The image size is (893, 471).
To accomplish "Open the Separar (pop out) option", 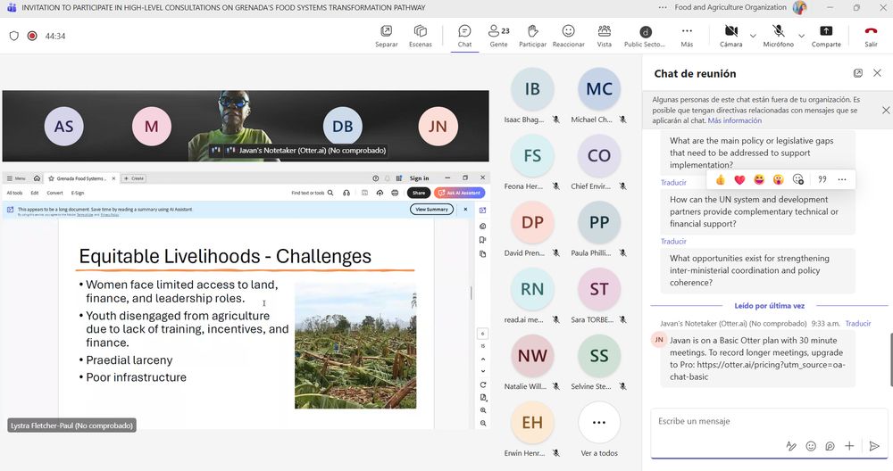I will 386,36.
